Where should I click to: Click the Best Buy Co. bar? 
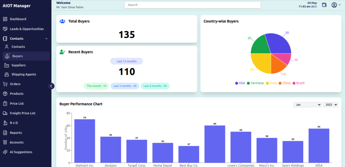(x=189, y=154)
